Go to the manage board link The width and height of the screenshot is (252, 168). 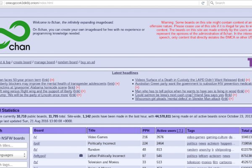click(x=45, y=62)
